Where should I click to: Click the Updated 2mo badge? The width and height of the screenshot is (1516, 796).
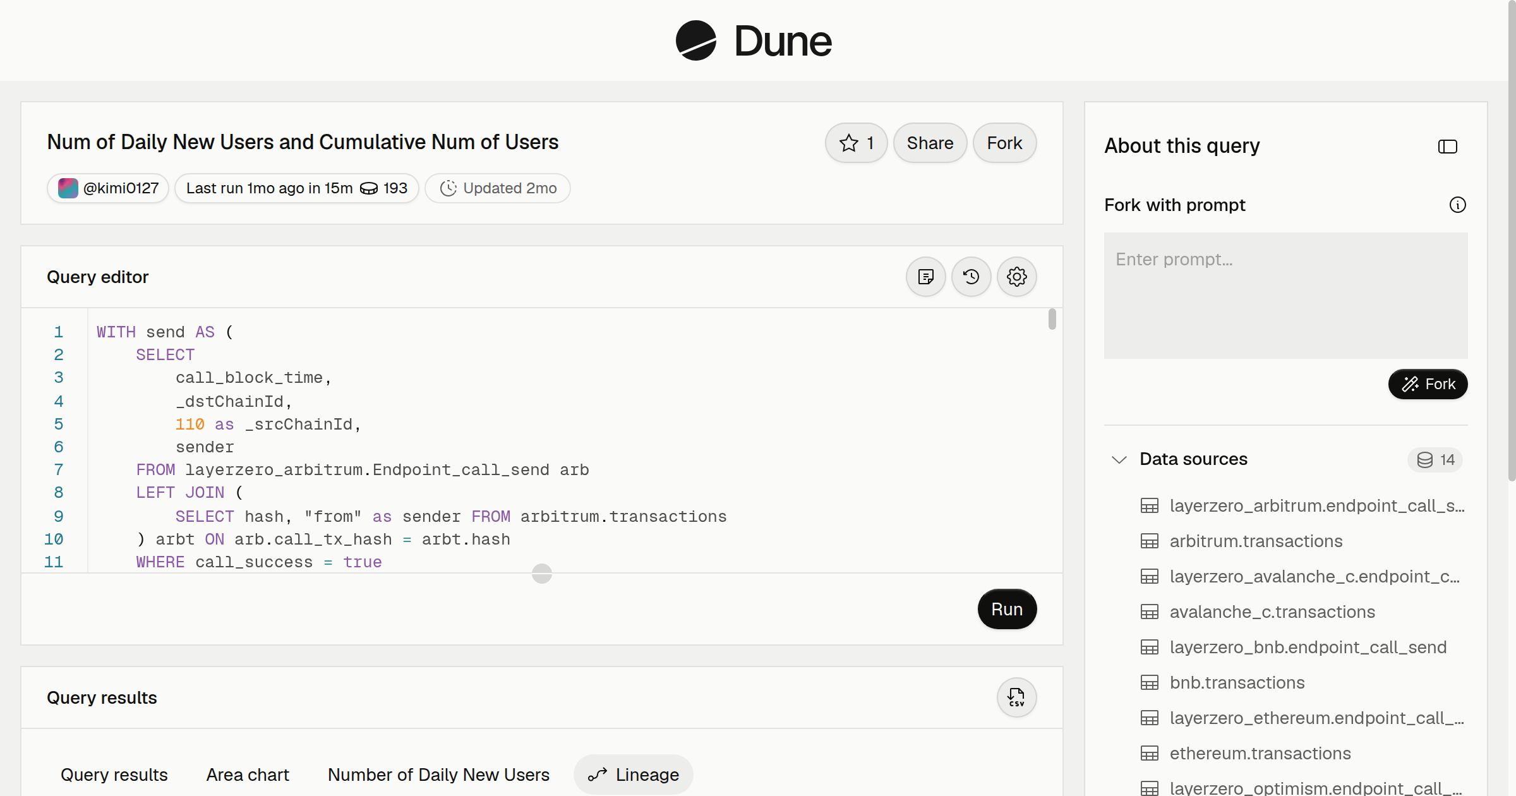[498, 188]
